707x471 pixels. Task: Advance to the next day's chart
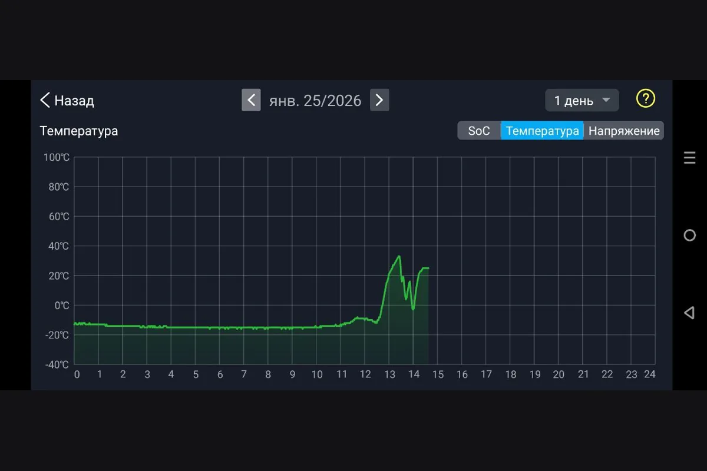coord(379,100)
